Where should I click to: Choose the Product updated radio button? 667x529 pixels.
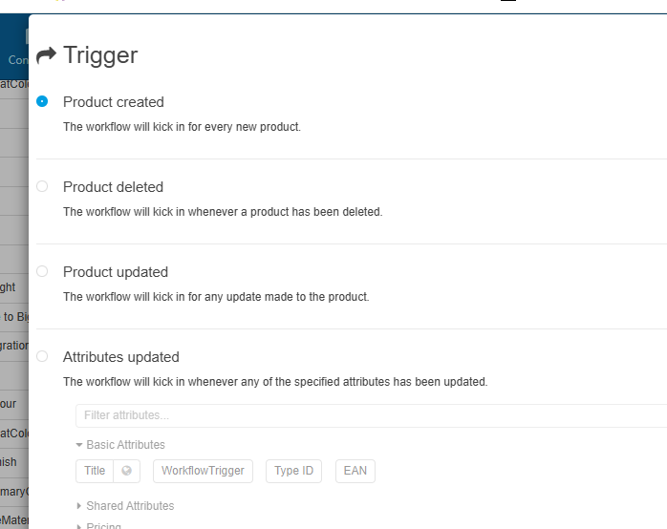[x=42, y=271]
